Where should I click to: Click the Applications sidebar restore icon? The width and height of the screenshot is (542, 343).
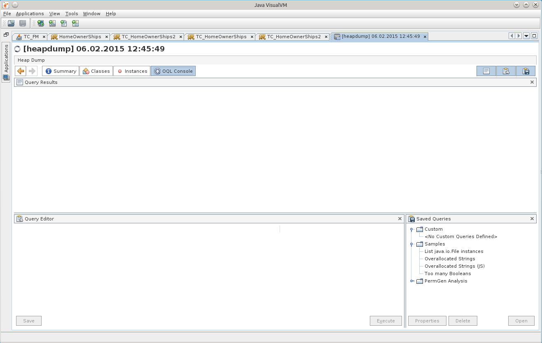pyautogui.click(x=6, y=35)
